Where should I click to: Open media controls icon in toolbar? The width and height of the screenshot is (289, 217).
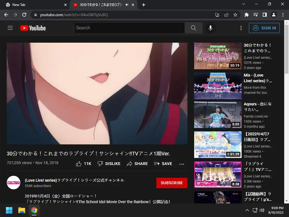[x=255, y=15]
